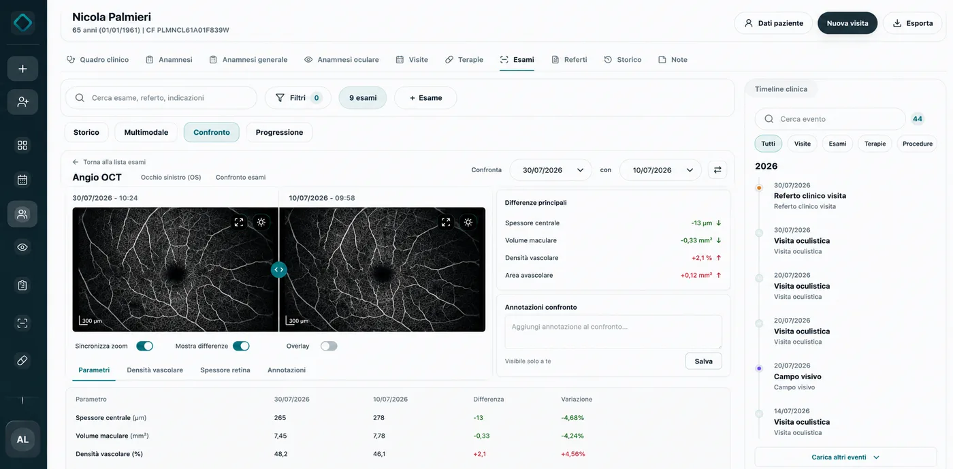Open the Terapie tab
The image size is (953, 469).
pos(464,60)
